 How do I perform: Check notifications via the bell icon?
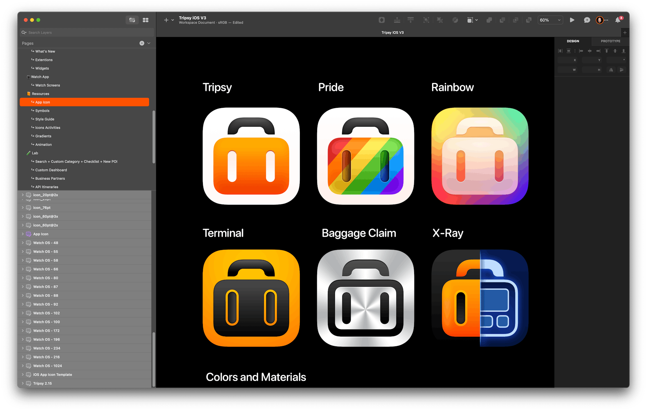pyautogui.click(x=618, y=20)
